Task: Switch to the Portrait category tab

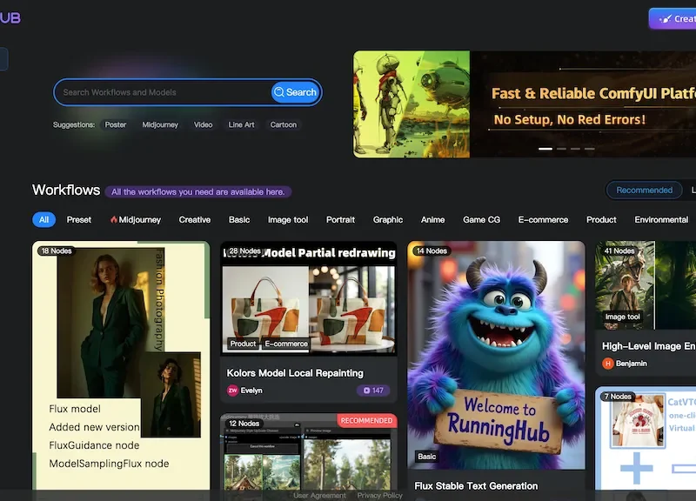Action: pos(340,220)
